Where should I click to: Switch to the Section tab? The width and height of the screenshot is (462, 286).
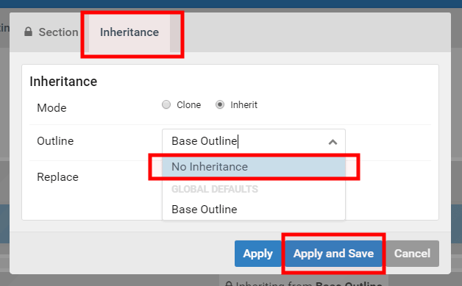point(51,32)
